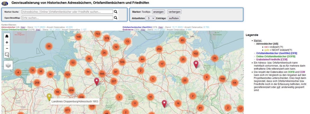Activate the zoom-box magnifier map tool

[x=7, y=55]
